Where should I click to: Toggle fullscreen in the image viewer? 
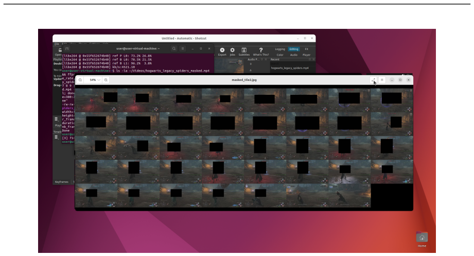[373, 80]
